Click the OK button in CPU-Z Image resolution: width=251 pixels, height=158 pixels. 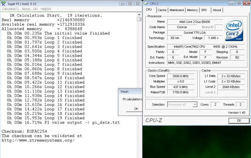(x=239, y=121)
